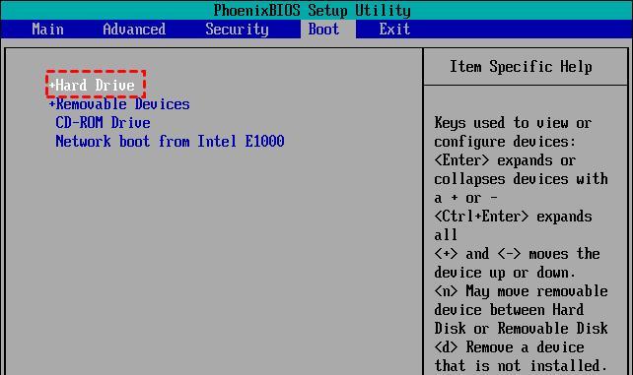This screenshot has width=633, height=375.
Task: Click the '<Ctrl+Enter> expands' help line
Action: 513,217
